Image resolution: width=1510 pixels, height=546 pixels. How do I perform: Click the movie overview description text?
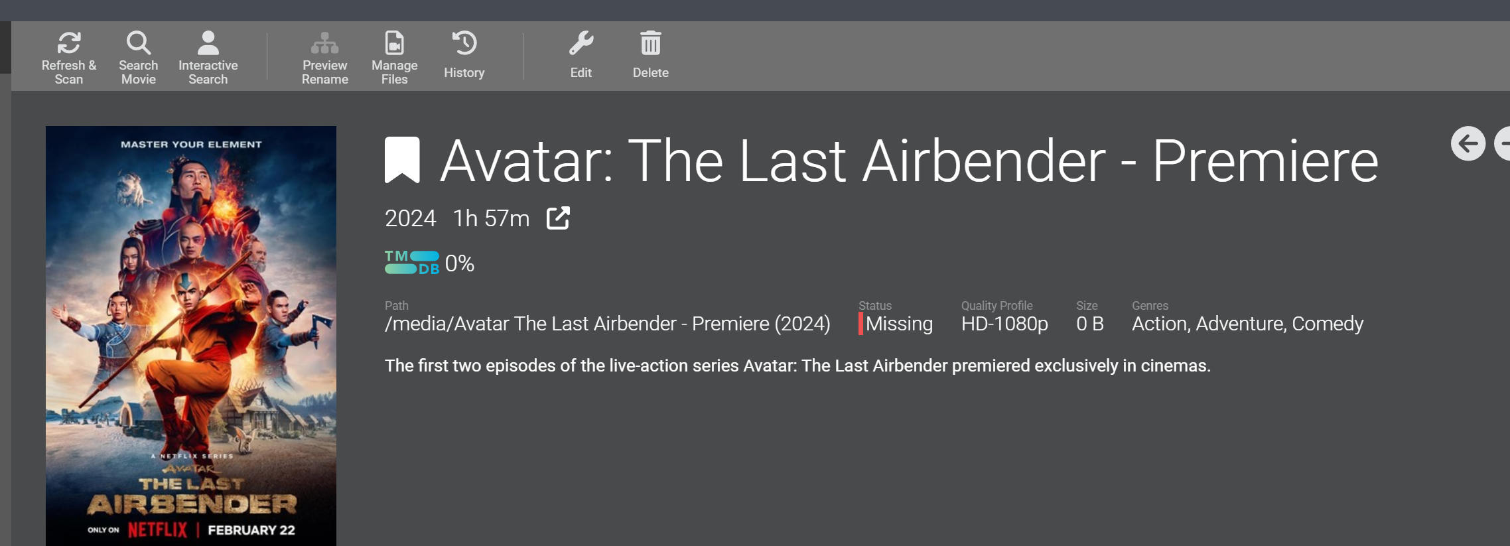[x=797, y=366]
